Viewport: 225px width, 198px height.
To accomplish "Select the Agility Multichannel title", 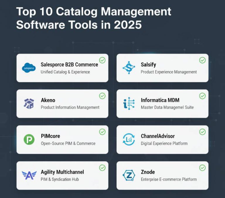I will pos(62,172).
